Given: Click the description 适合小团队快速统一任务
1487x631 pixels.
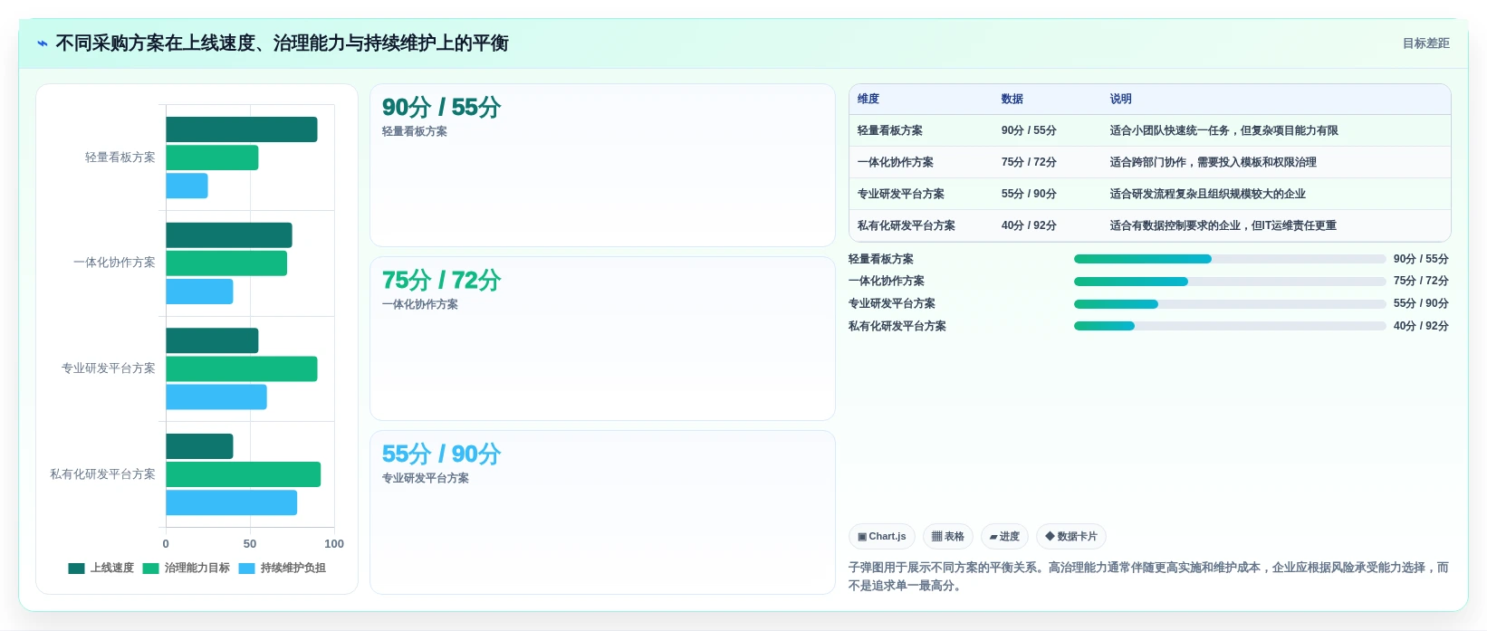Looking at the screenshot, I should (1224, 130).
